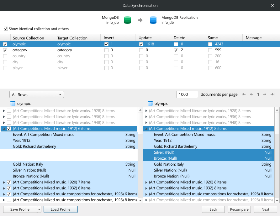Edit the documents per page field
This screenshot has width=280, height=216.
pos(187,94)
